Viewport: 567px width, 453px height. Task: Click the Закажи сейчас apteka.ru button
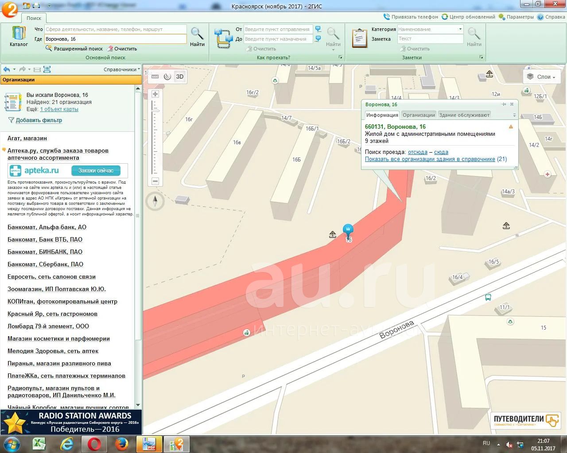[96, 171]
